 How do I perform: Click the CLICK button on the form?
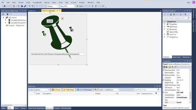click(50, 21)
